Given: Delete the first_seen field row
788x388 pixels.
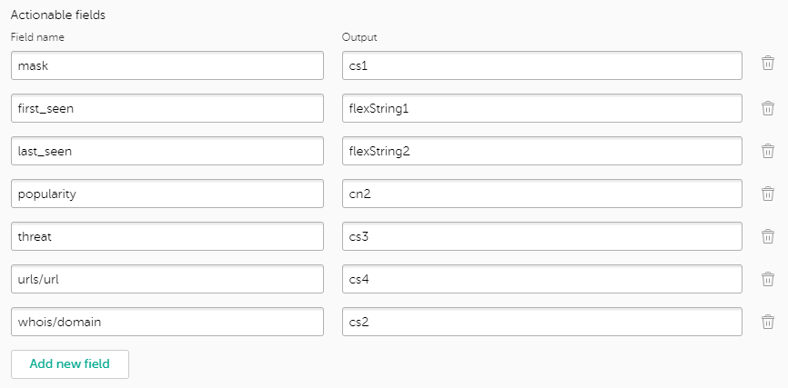Looking at the screenshot, I should tap(768, 108).
